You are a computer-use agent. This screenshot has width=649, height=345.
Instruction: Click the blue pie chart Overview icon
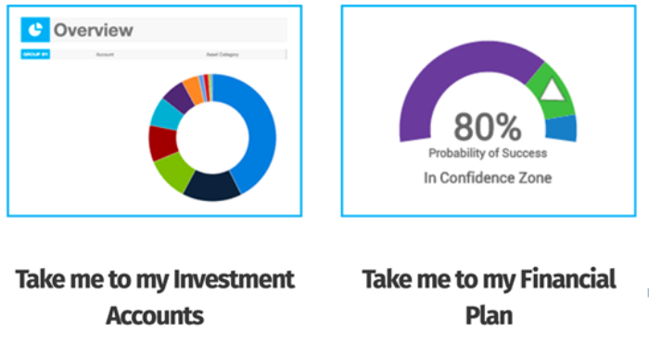35,30
